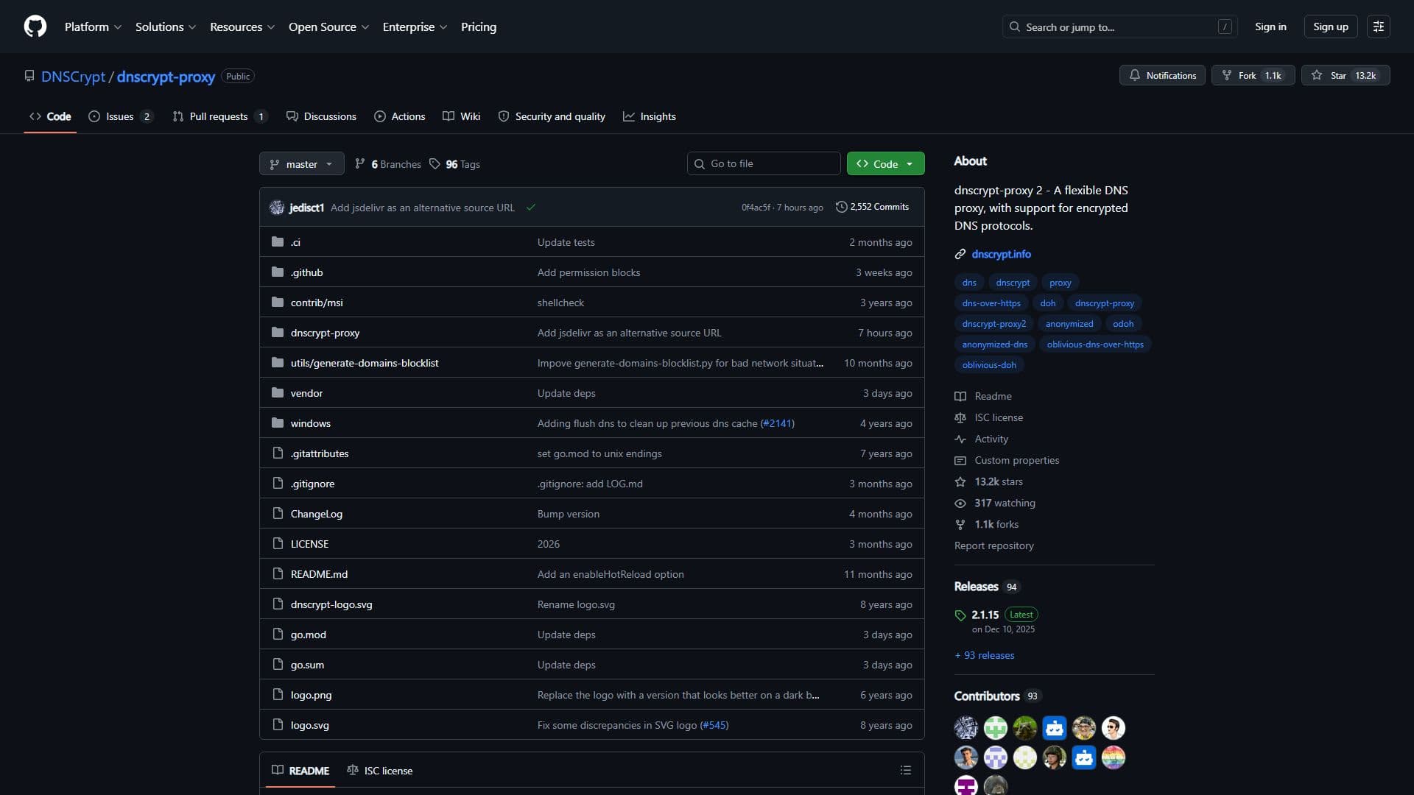1414x795 pixels.
Task: Open the appearance settings icon beside Sign up
Action: pyautogui.click(x=1379, y=26)
